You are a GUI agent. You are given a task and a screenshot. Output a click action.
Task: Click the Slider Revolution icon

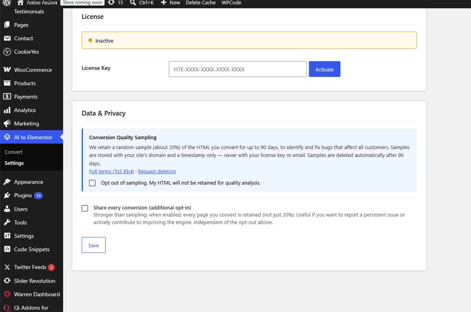click(7, 281)
